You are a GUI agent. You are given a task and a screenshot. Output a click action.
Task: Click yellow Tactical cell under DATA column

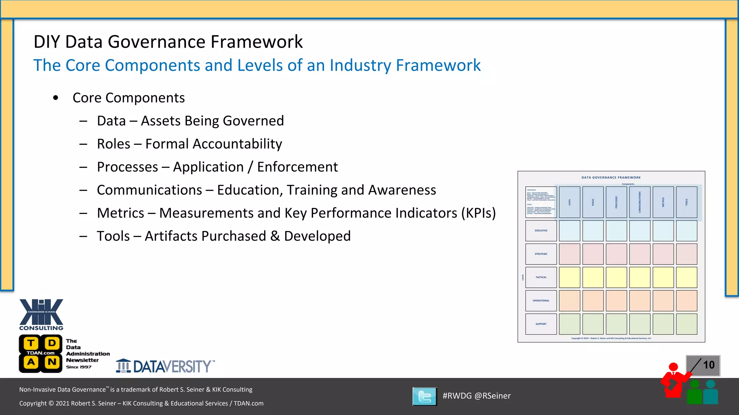[x=569, y=277]
